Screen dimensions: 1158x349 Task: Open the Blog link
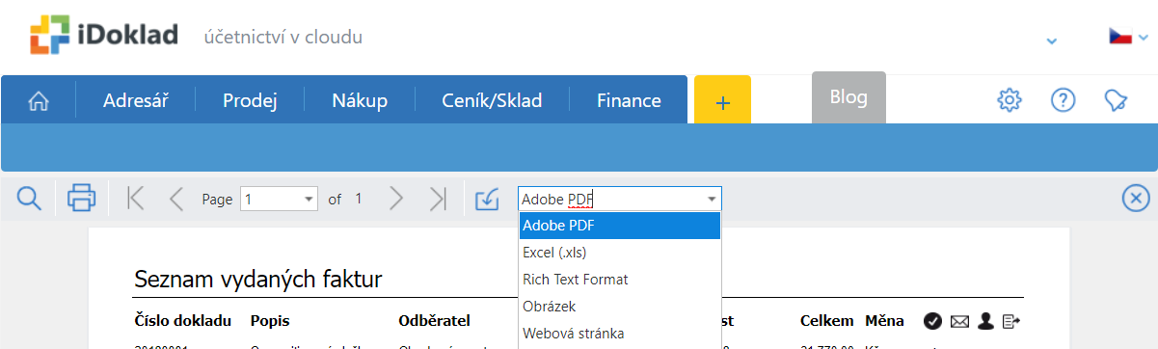pos(848,96)
